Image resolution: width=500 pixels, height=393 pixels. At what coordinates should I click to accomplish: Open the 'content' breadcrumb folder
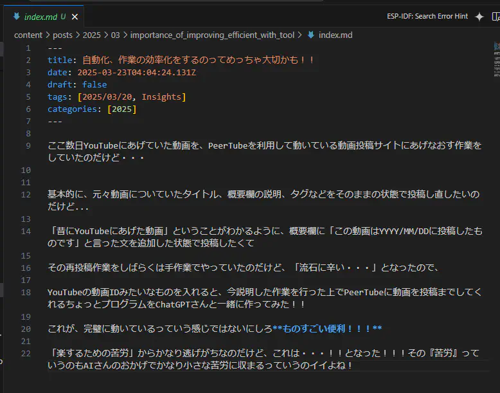28,35
